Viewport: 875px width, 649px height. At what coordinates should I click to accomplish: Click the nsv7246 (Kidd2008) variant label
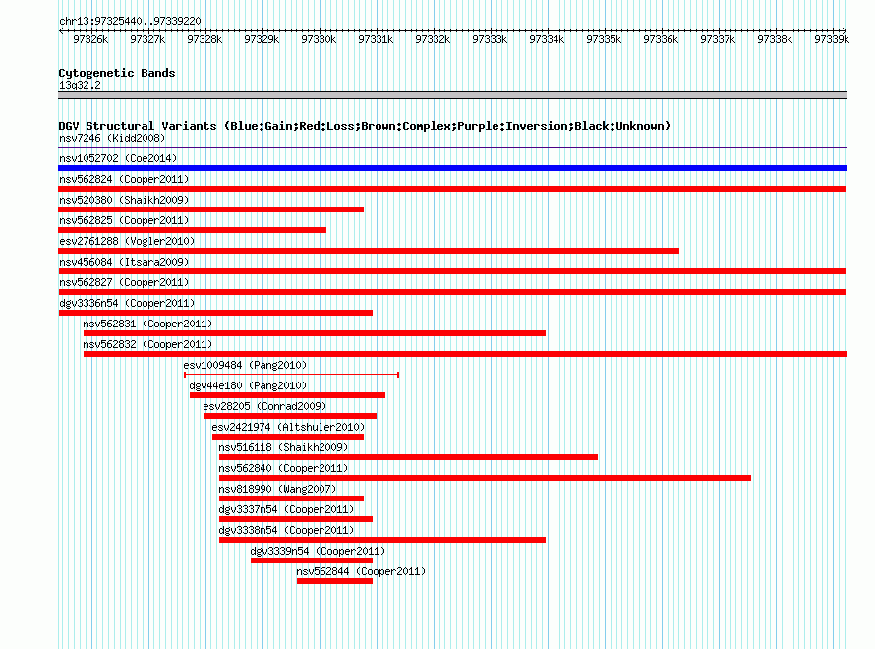click(x=112, y=138)
